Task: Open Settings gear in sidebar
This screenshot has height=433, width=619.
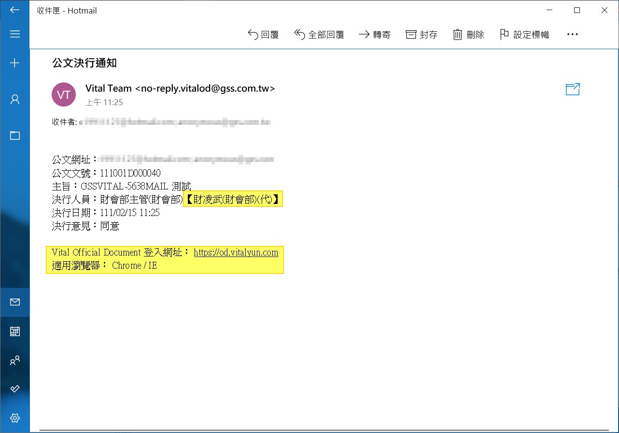Action: (14, 418)
